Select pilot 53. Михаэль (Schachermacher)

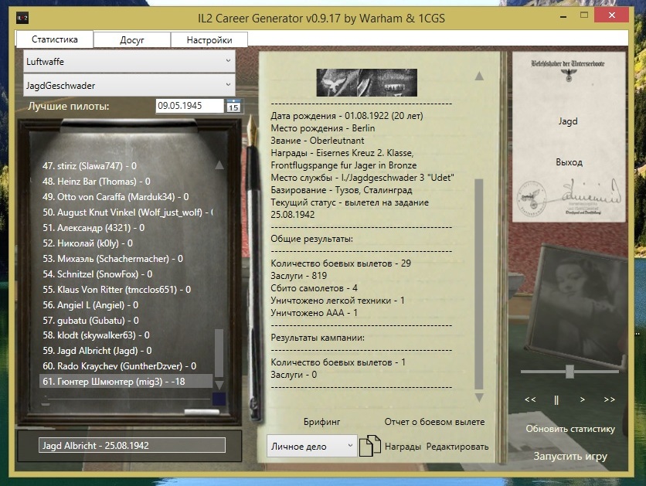(113, 259)
